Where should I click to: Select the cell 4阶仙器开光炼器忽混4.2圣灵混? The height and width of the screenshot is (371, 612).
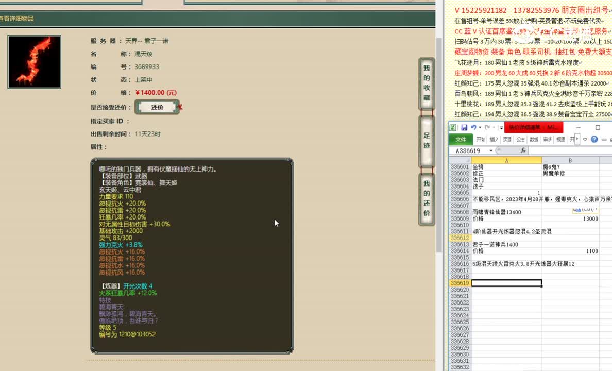coord(506,231)
